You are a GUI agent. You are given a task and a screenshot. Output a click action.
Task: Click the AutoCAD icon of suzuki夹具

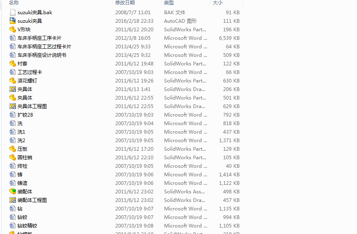point(13,21)
